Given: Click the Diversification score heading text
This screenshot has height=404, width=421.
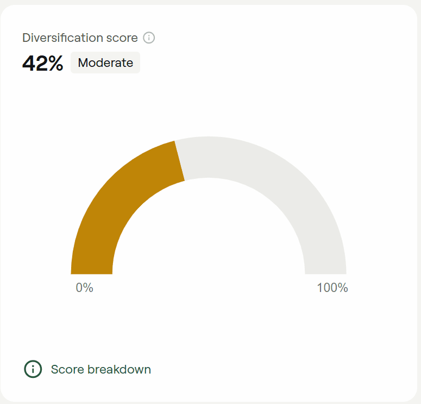Looking at the screenshot, I should (80, 38).
